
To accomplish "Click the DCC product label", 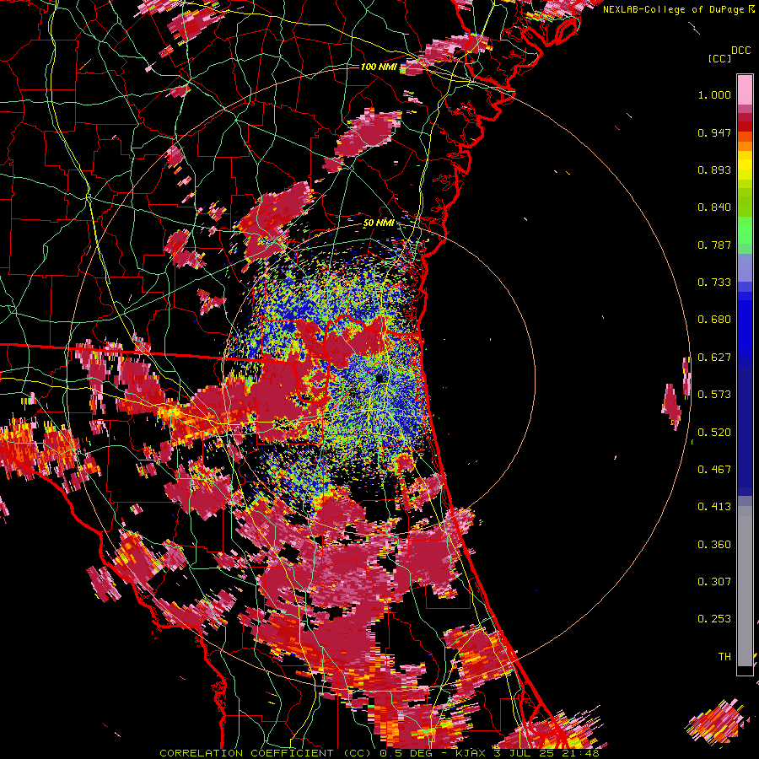I will (740, 51).
